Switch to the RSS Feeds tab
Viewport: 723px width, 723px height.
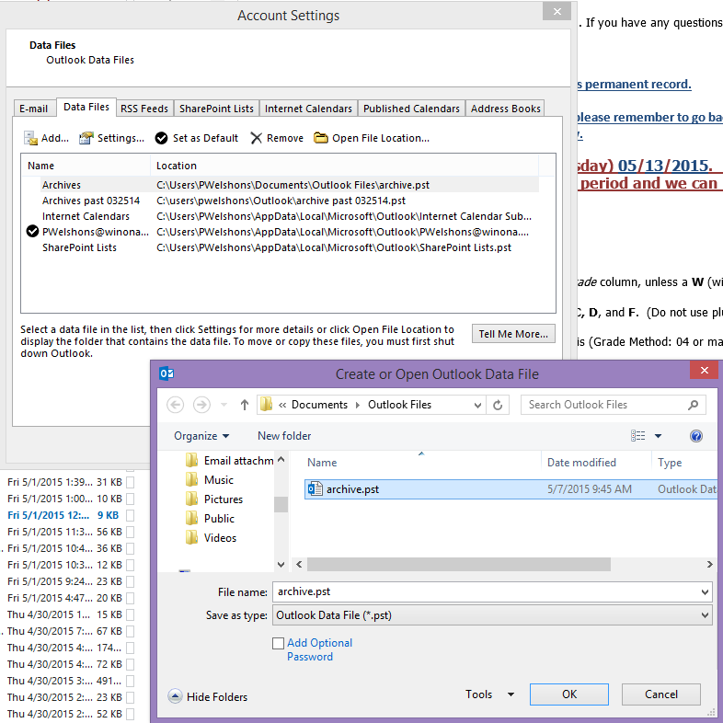point(144,109)
